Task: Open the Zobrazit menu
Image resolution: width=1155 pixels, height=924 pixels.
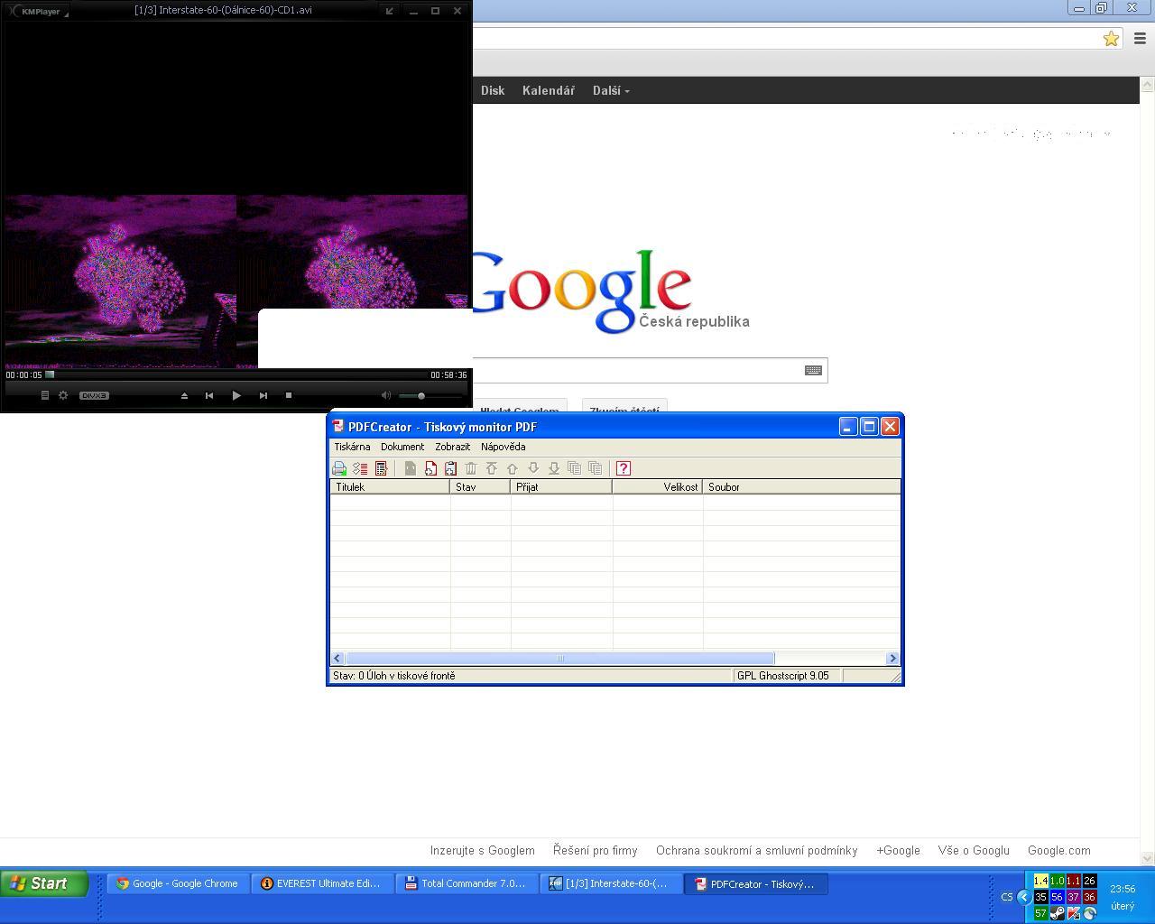Action: pyautogui.click(x=452, y=447)
